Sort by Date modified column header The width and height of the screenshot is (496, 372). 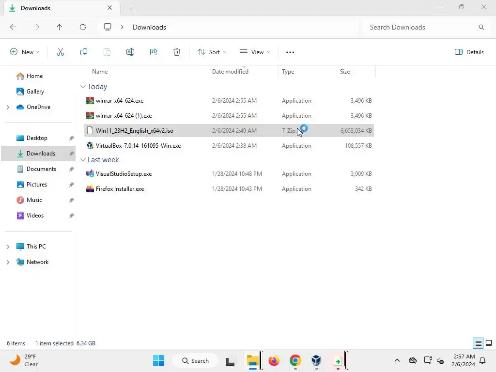230,72
